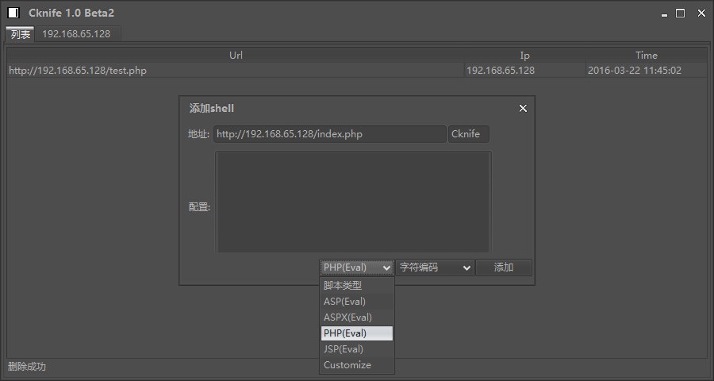Click the Ip column header
The height and width of the screenshot is (381, 714).
[524, 55]
